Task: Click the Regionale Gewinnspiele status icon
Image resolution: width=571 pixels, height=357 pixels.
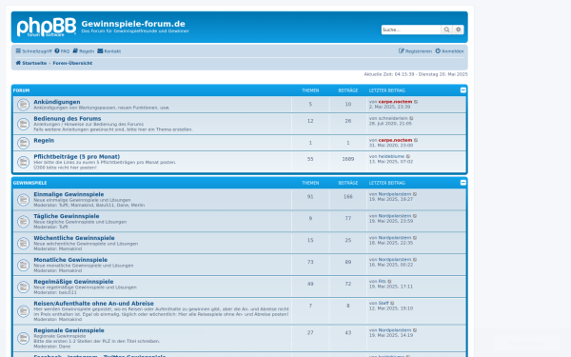Action: tap(23, 338)
